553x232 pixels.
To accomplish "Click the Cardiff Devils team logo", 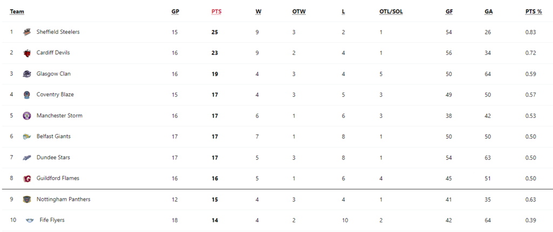I will [27, 53].
